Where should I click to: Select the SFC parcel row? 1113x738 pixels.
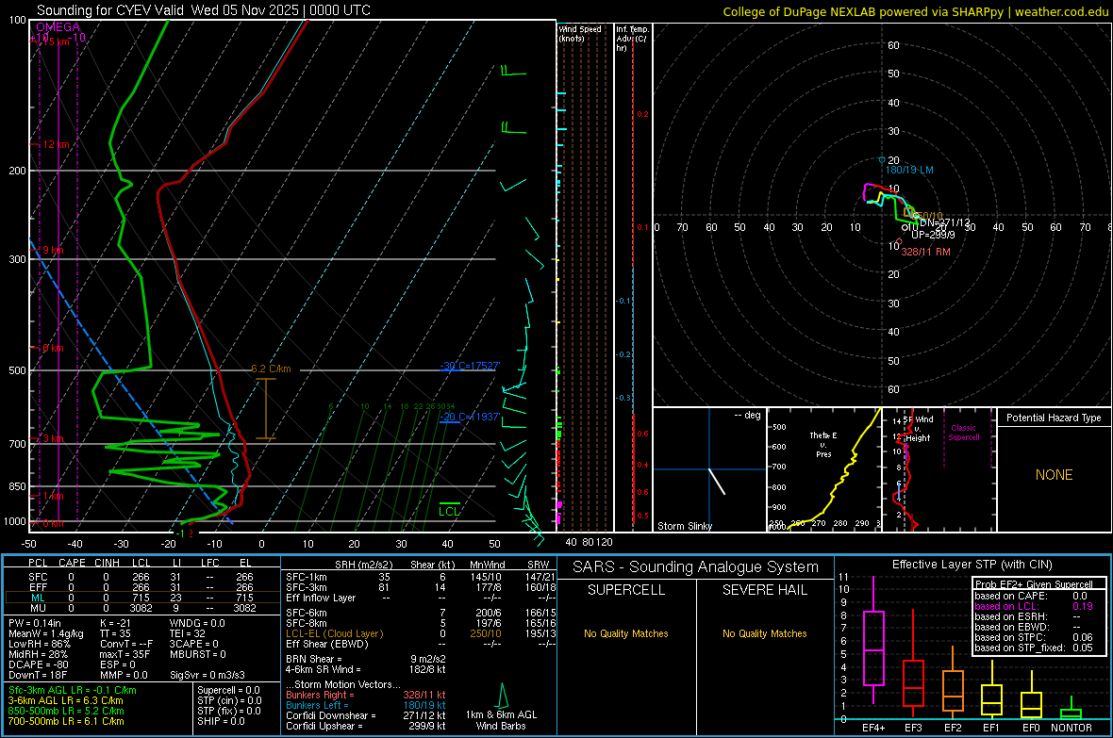(142, 577)
